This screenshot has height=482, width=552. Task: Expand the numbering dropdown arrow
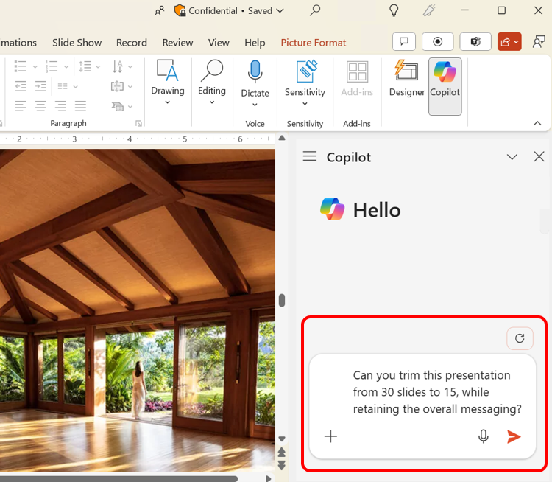pyautogui.click(x=66, y=66)
